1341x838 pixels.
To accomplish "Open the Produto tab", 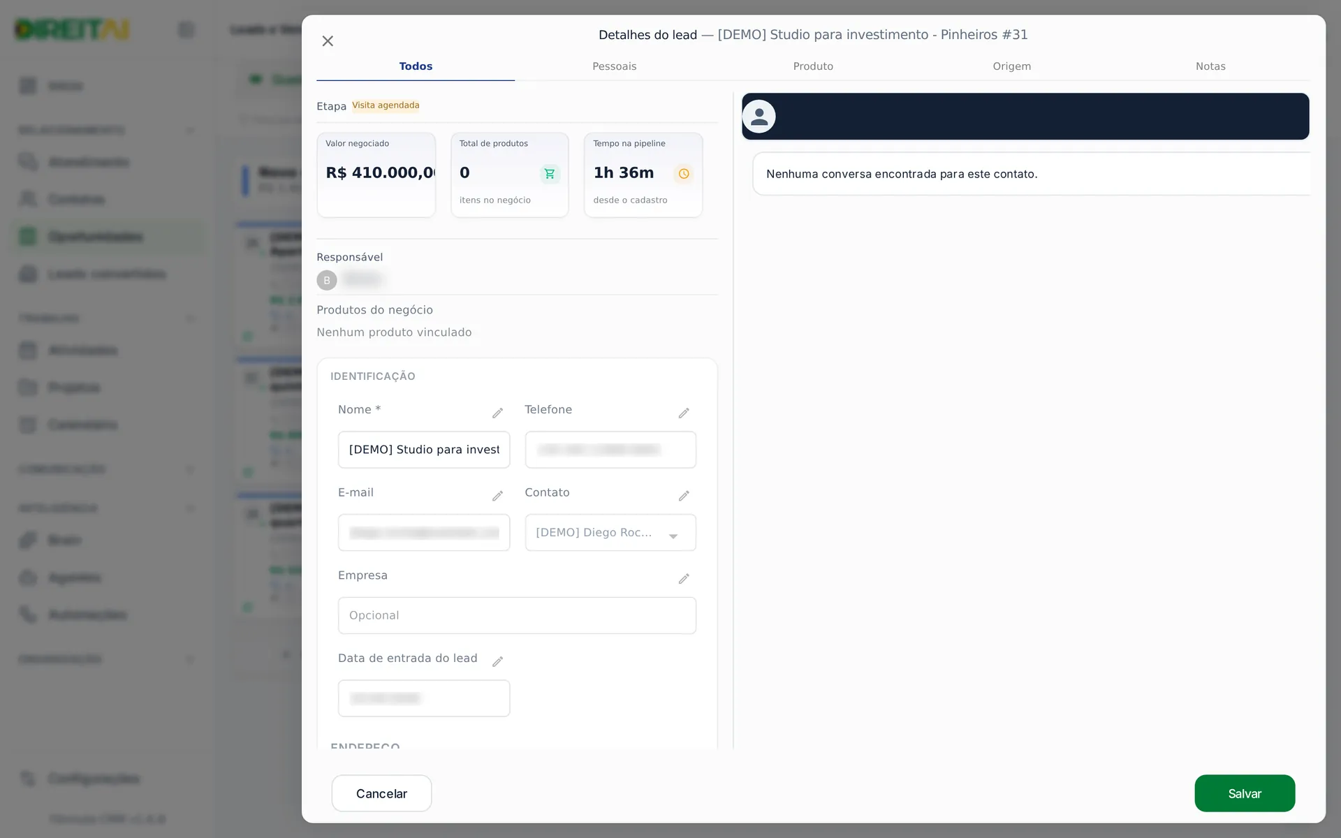I will pyautogui.click(x=813, y=66).
